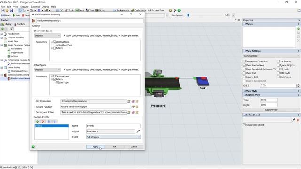Expand the View Style section
Viewport: 301px width, 169px height.
245,91
